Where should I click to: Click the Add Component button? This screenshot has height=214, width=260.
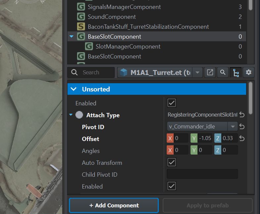(x=114, y=205)
